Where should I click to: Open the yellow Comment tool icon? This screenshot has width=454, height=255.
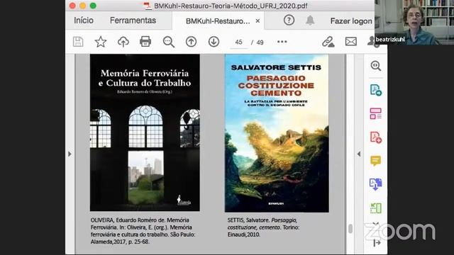click(375, 161)
